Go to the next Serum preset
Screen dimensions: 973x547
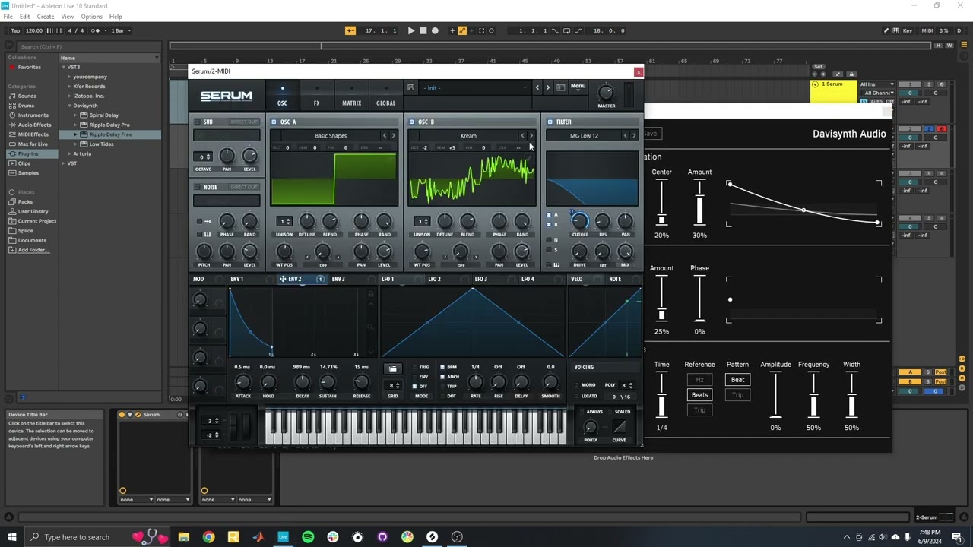tap(547, 87)
